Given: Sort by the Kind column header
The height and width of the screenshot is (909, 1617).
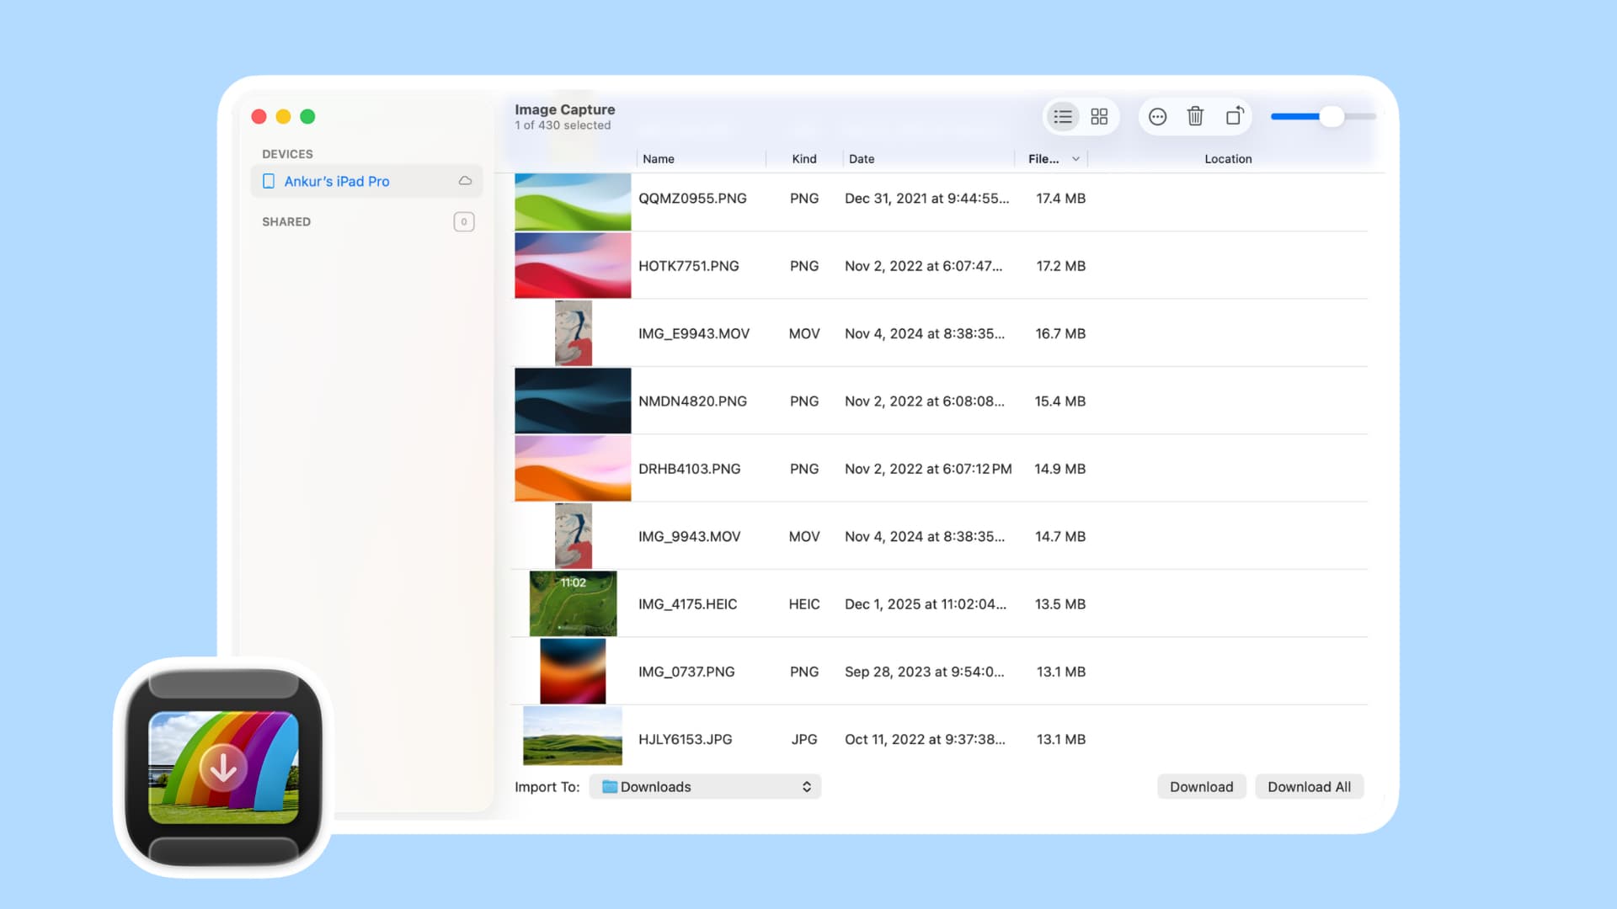Looking at the screenshot, I should (x=803, y=159).
